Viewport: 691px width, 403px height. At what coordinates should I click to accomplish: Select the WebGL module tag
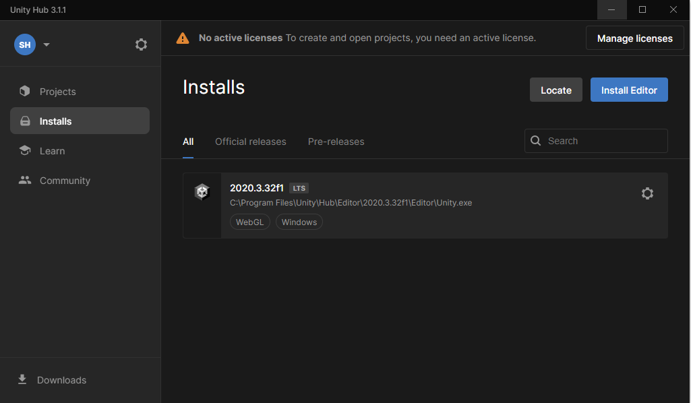(x=250, y=221)
